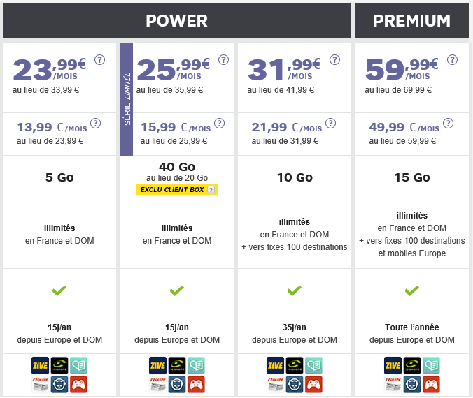This screenshot has height=398, width=473.
Task: Click the Série Limitée purple ribbon
Action: coord(127,99)
